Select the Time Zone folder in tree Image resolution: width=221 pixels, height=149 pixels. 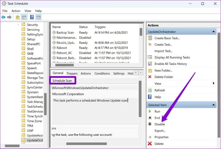[34, 121]
